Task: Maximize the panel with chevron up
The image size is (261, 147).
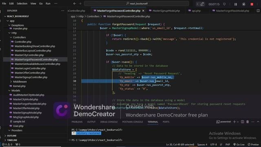Action: click(258, 122)
